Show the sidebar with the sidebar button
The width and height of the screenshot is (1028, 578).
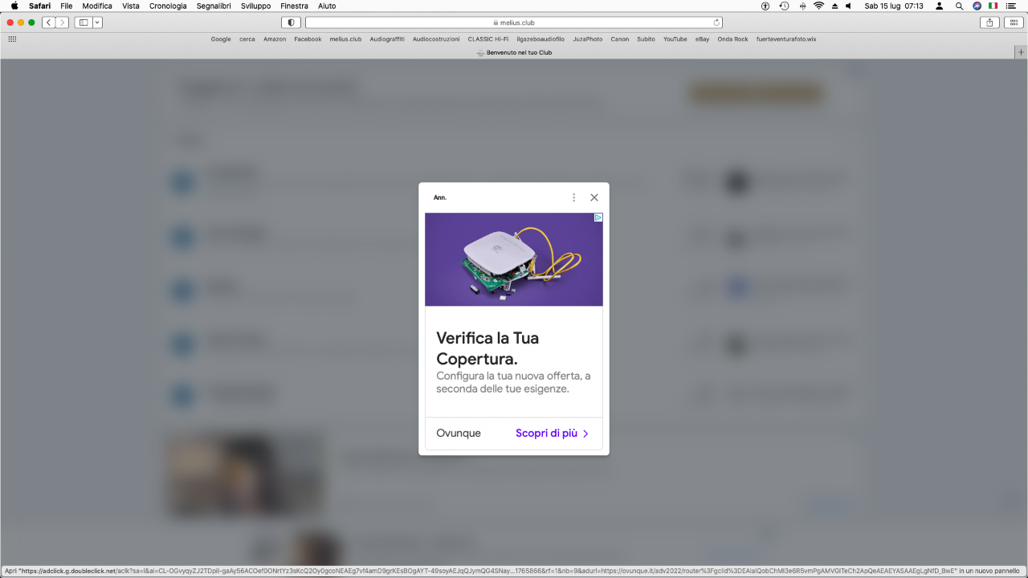coord(84,22)
